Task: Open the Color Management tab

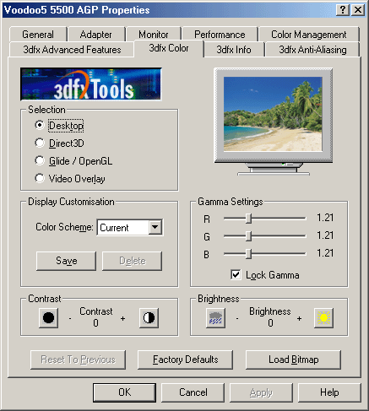Action: (x=309, y=35)
